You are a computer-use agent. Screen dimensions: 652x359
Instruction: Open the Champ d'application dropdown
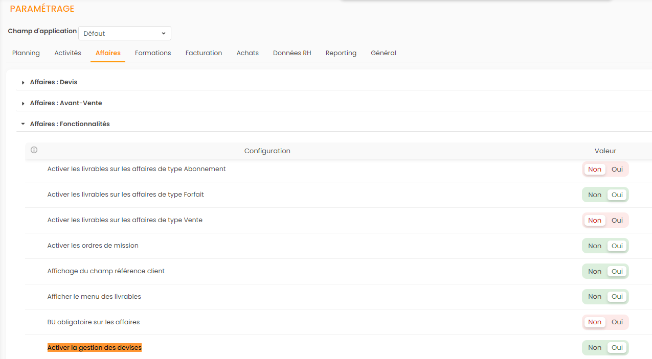coord(125,33)
